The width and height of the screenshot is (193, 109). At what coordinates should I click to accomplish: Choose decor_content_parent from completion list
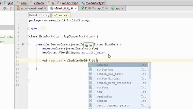pyautogui.click(x=118, y=106)
